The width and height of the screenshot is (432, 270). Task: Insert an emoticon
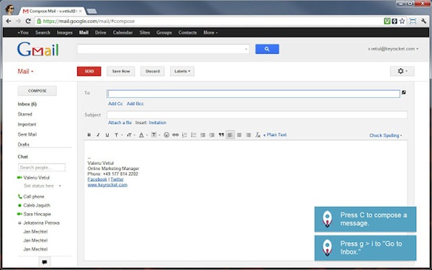(x=166, y=135)
